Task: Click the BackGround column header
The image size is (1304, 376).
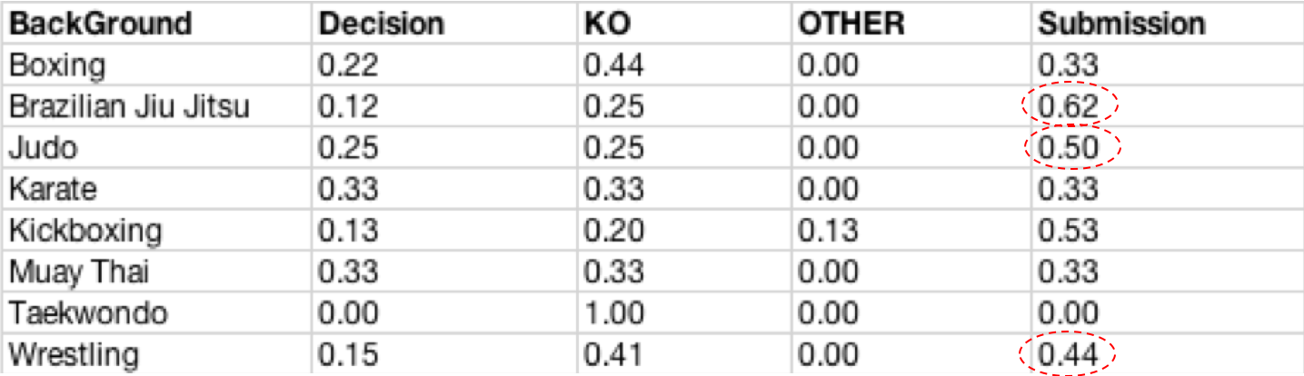Action: click(x=101, y=23)
